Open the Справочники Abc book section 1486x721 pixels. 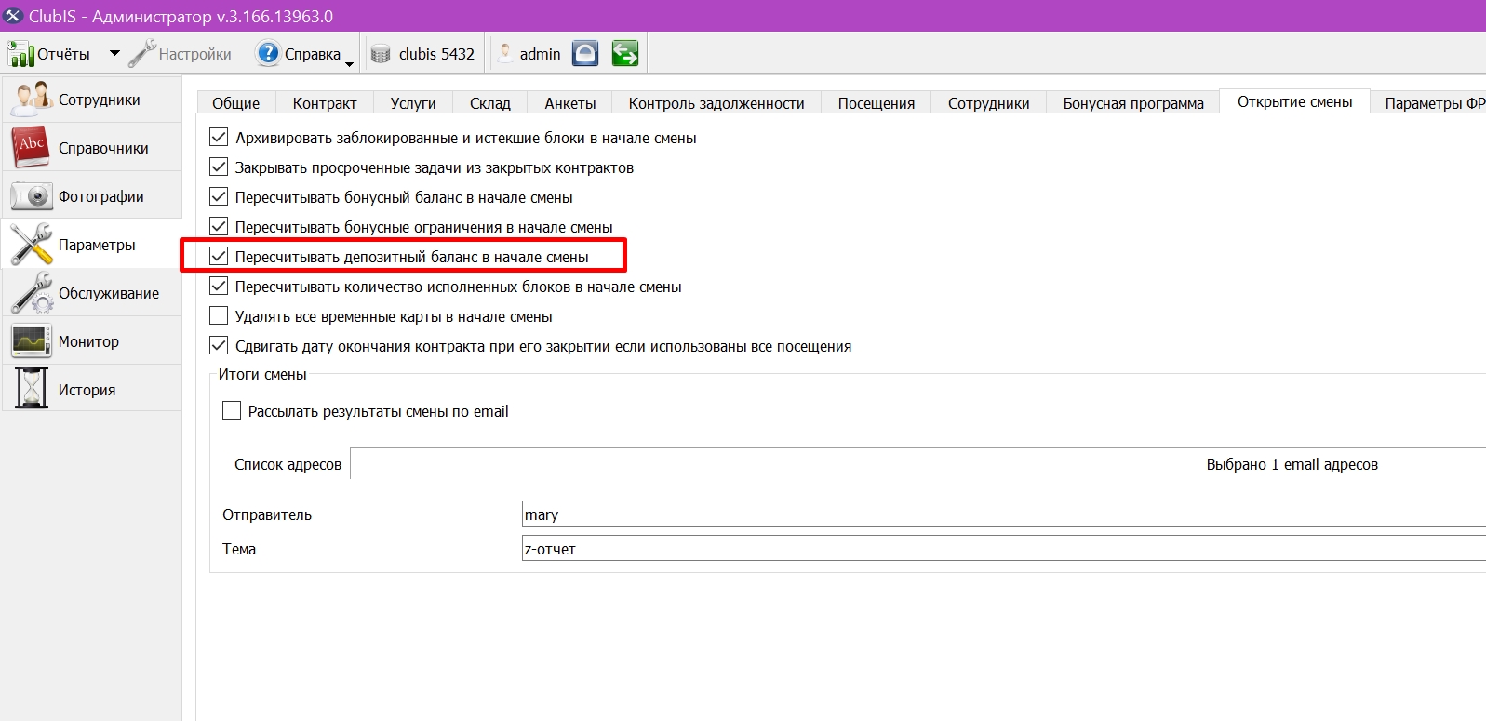pos(91,148)
